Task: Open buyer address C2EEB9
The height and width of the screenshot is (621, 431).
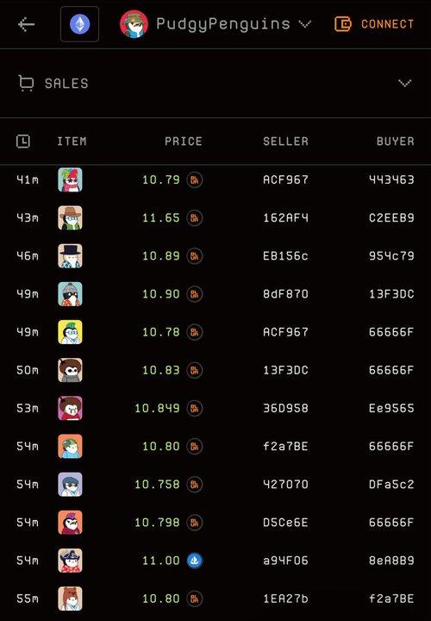Action: 391,218
